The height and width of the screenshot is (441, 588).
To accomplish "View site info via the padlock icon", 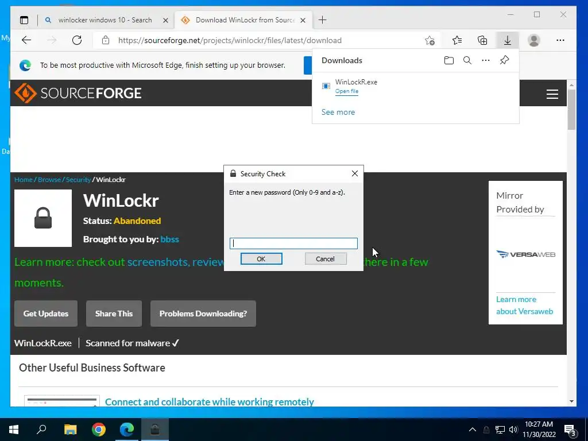I will point(106,40).
